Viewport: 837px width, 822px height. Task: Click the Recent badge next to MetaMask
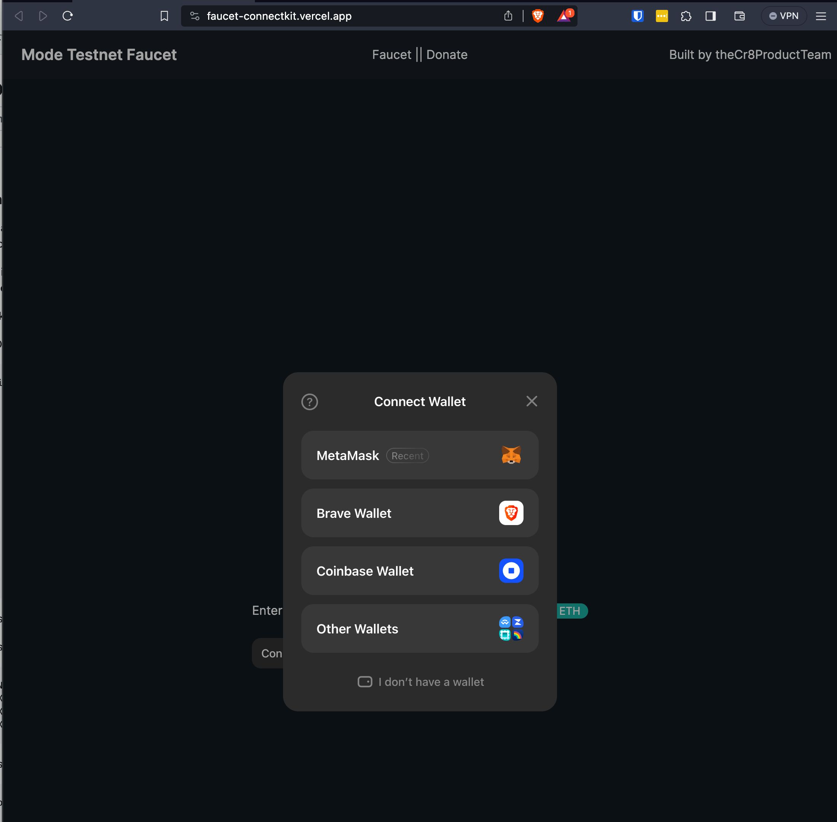click(x=407, y=455)
